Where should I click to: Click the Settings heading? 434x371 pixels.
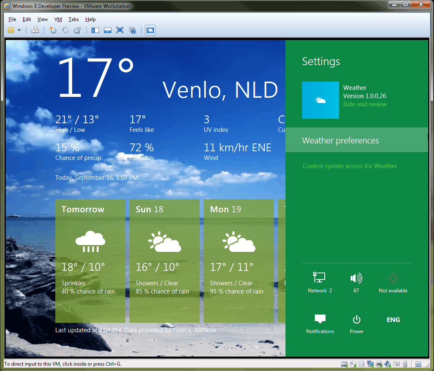tap(321, 61)
